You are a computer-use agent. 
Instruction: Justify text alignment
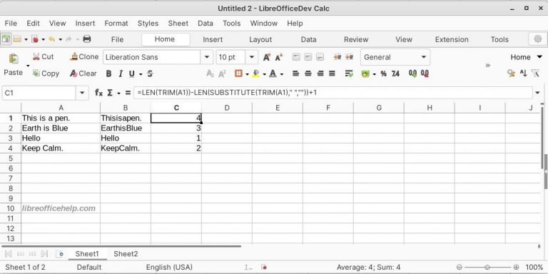coord(332,73)
